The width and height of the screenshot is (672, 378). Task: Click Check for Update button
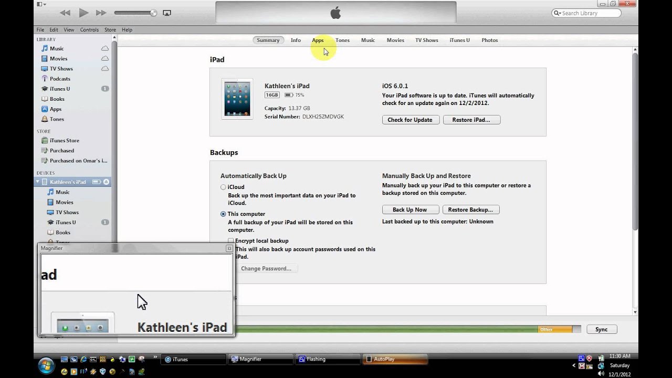point(410,120)
